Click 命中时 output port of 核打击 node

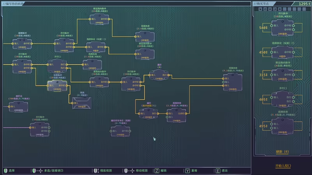[27, 106]
